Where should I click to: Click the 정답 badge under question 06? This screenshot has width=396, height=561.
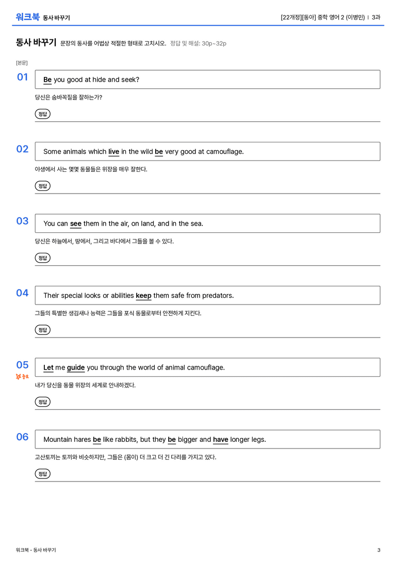coord(42,474)
